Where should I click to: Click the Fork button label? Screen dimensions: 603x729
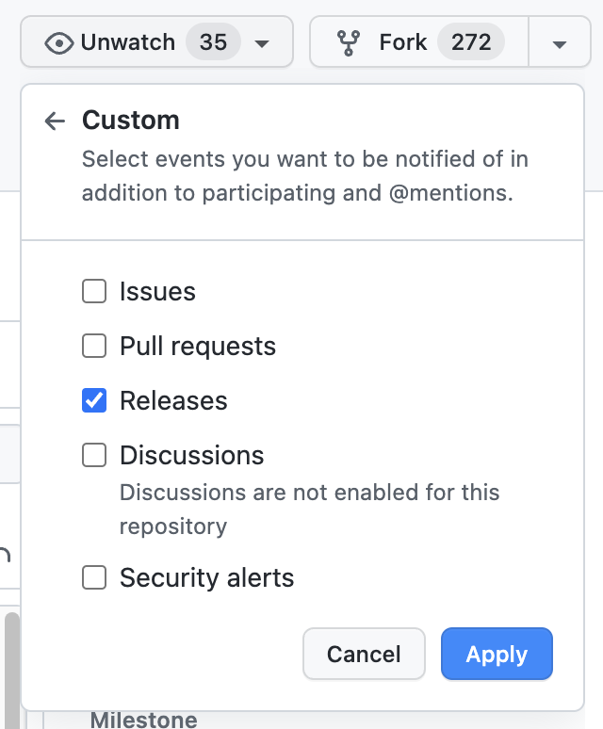tap(403, 43)
